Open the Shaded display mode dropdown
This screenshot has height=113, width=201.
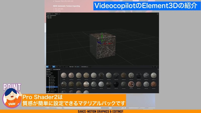tap(57, 14)
